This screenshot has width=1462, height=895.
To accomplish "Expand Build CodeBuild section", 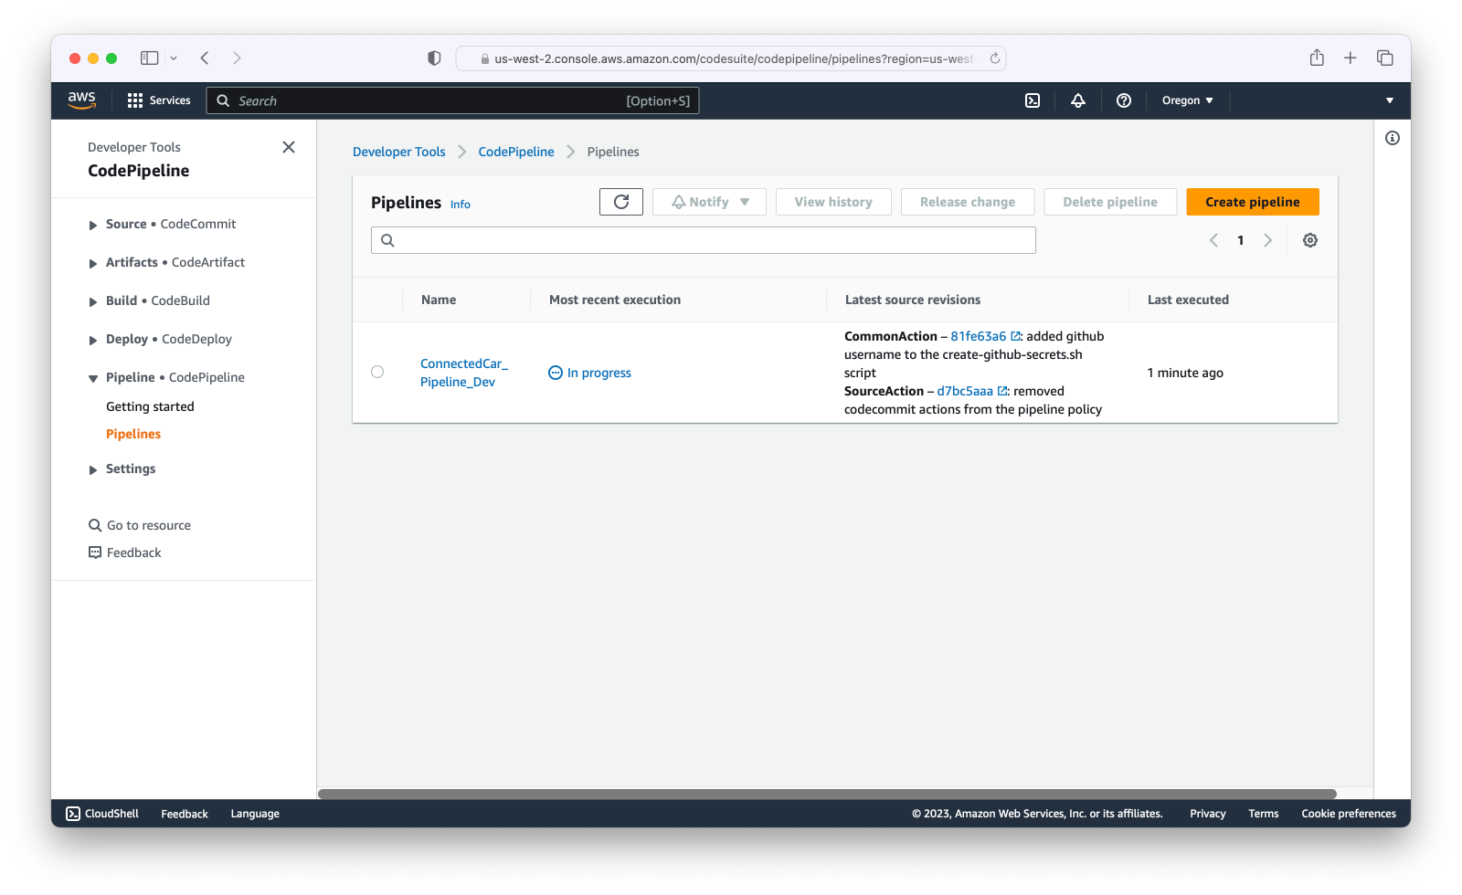I will coord(93,301).
